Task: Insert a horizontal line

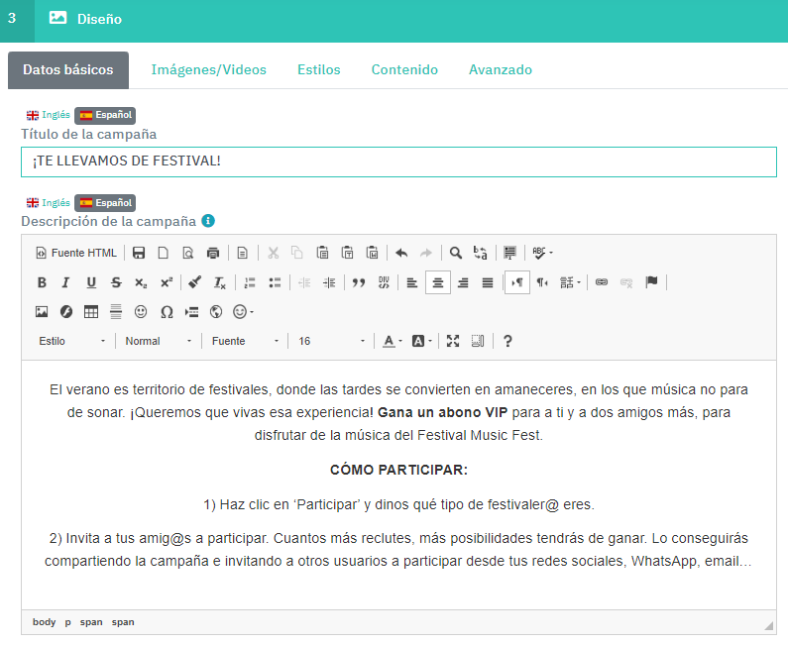Action: coord(116,312)
